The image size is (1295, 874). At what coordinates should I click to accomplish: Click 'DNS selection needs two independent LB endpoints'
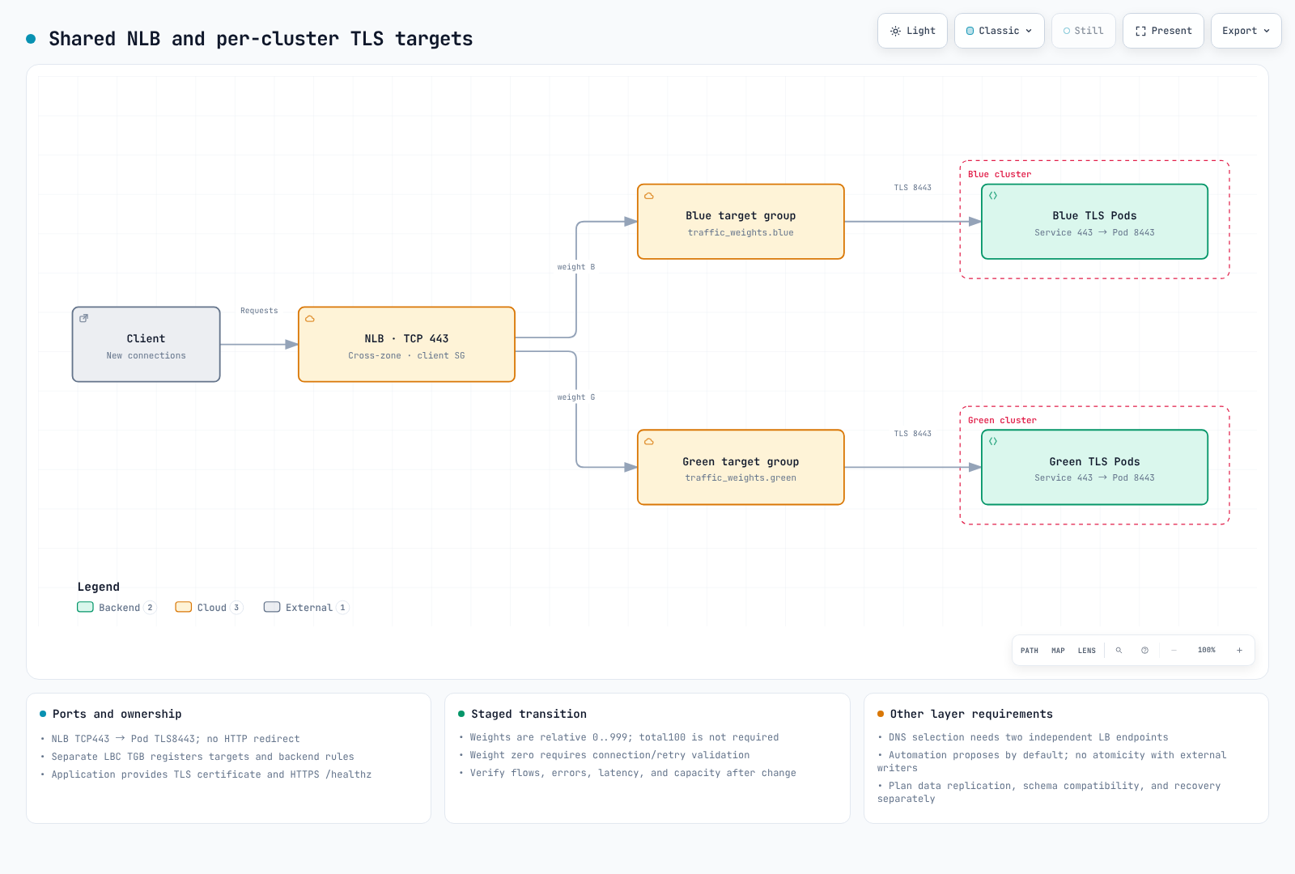pyautogui.click(x=1029, y=737)
